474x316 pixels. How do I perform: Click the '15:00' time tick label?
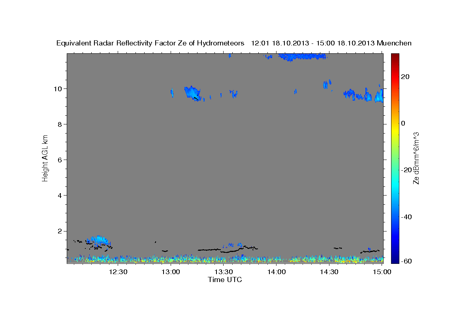coord(382,272)
